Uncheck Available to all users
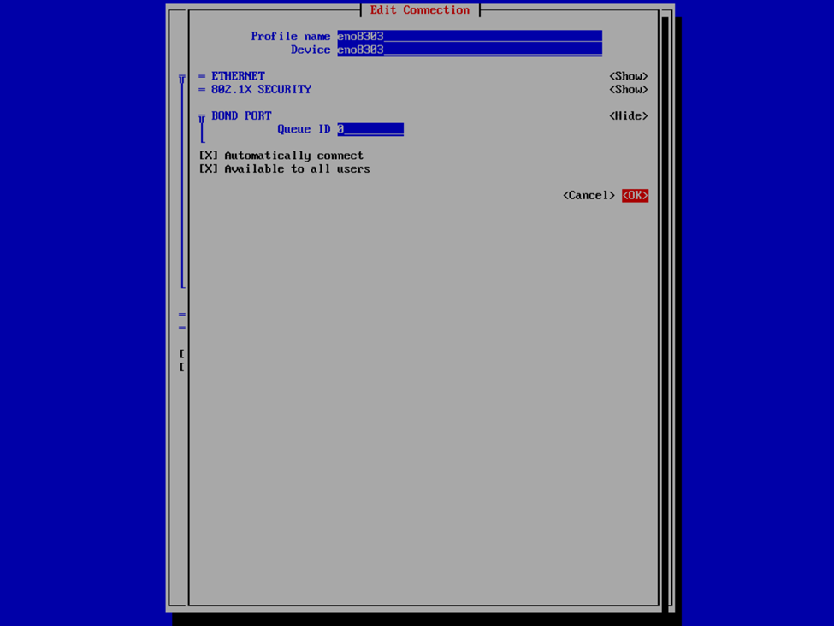Screen dimensions: 834x626 (209, 169)
